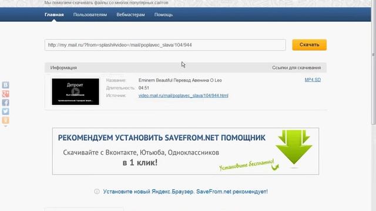
Task: Click the Ссылки для скачивания header label
Action: [x=296, y=68]
